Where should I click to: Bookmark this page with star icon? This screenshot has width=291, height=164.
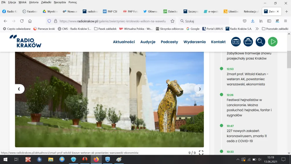tap(172, 21)
